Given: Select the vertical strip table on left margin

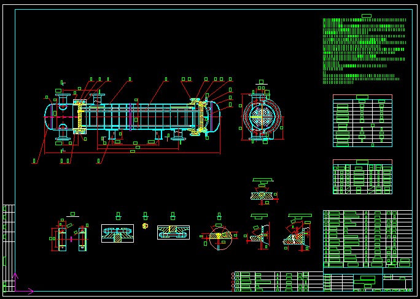Looking at the screenshot, I should click(9, 248).
